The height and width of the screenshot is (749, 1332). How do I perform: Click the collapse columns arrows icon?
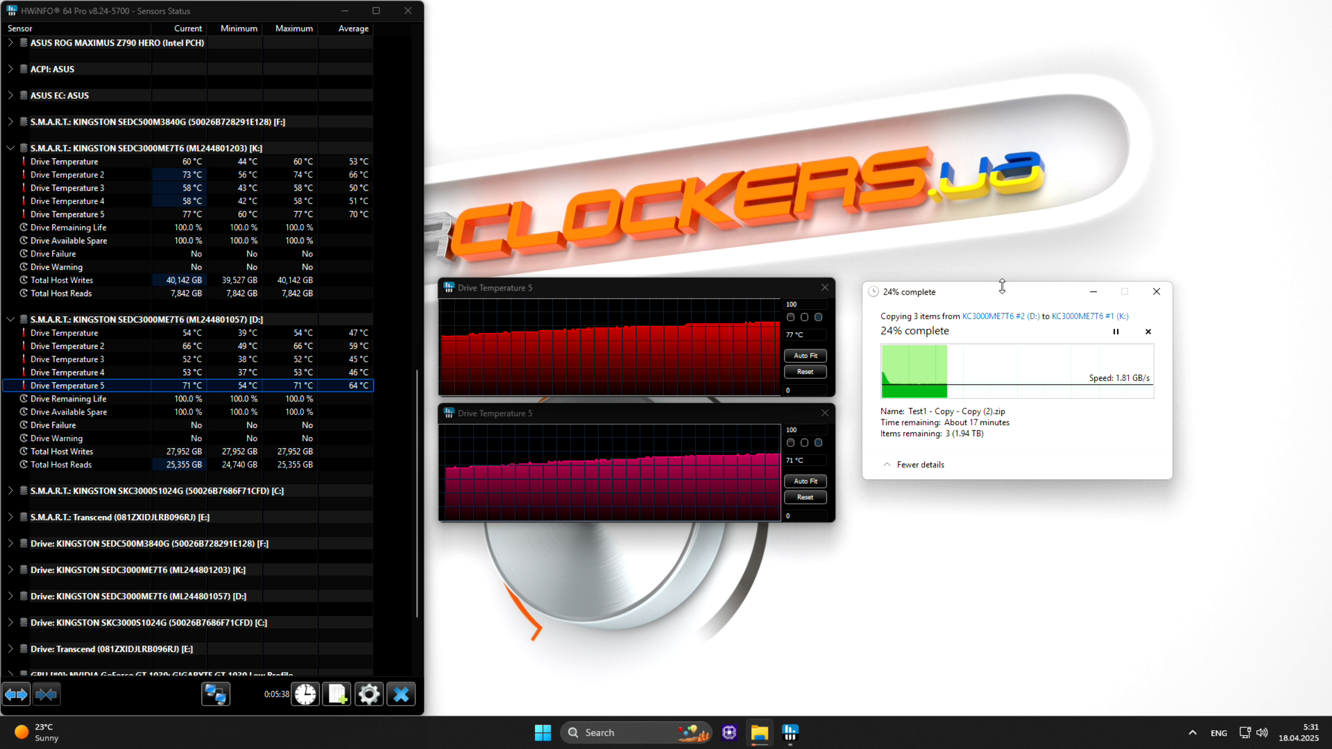click(x=46, y=694)
